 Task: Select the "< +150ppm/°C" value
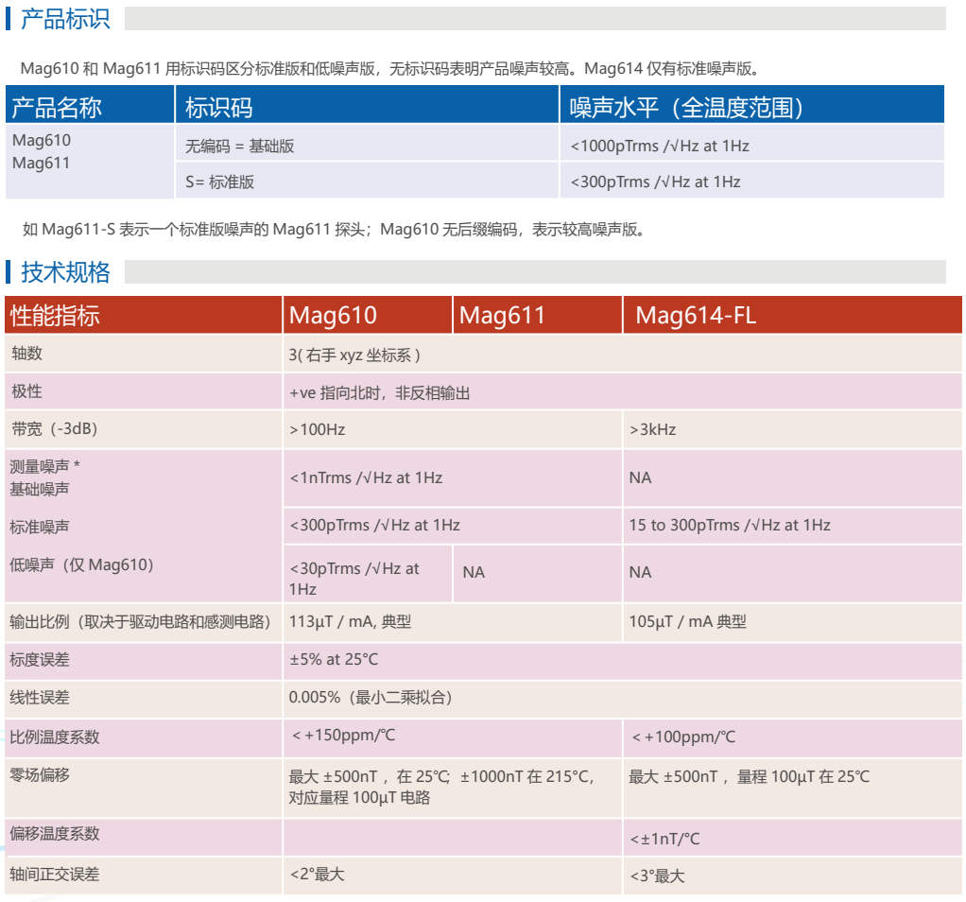click(x=344, y=735)
